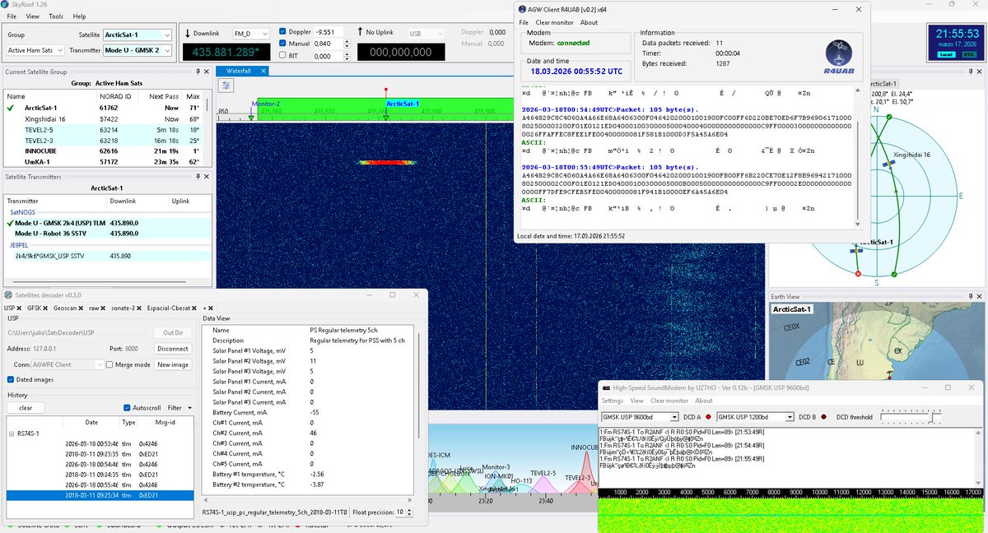Screen dimensions: 988x533
Task: Open the waterfall settings sliders icon
Action: tap(227, 85)
